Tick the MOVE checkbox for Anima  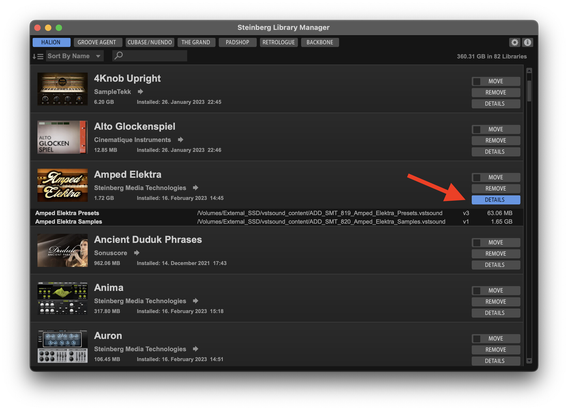click(x=477, y=291)
